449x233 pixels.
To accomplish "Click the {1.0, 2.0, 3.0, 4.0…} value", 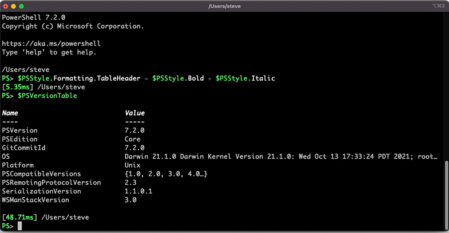I will [166, 174].
